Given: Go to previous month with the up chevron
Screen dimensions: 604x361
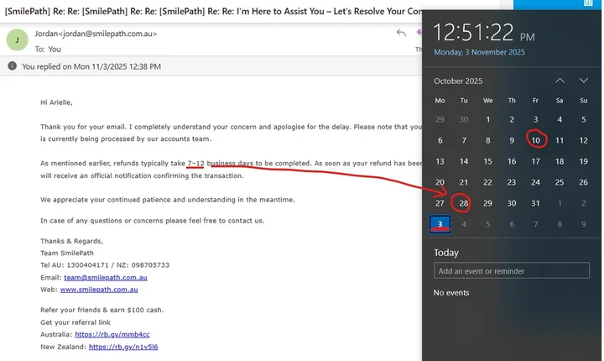Looking at the screenshot, I should pyautogui.click(x=560, y=81).
